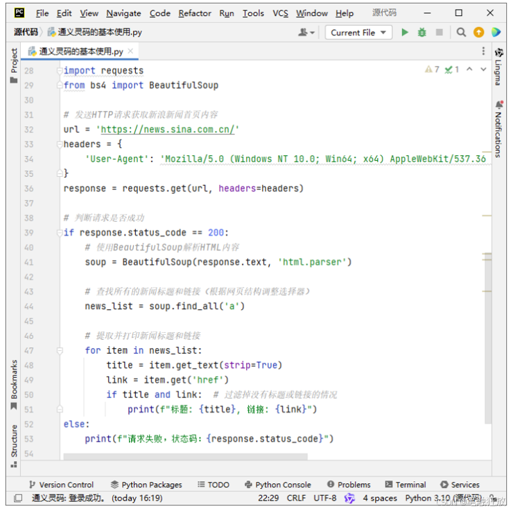Collapse the for loop at line 47
Viewport: 513px width, 511px height.
[59, 351]
